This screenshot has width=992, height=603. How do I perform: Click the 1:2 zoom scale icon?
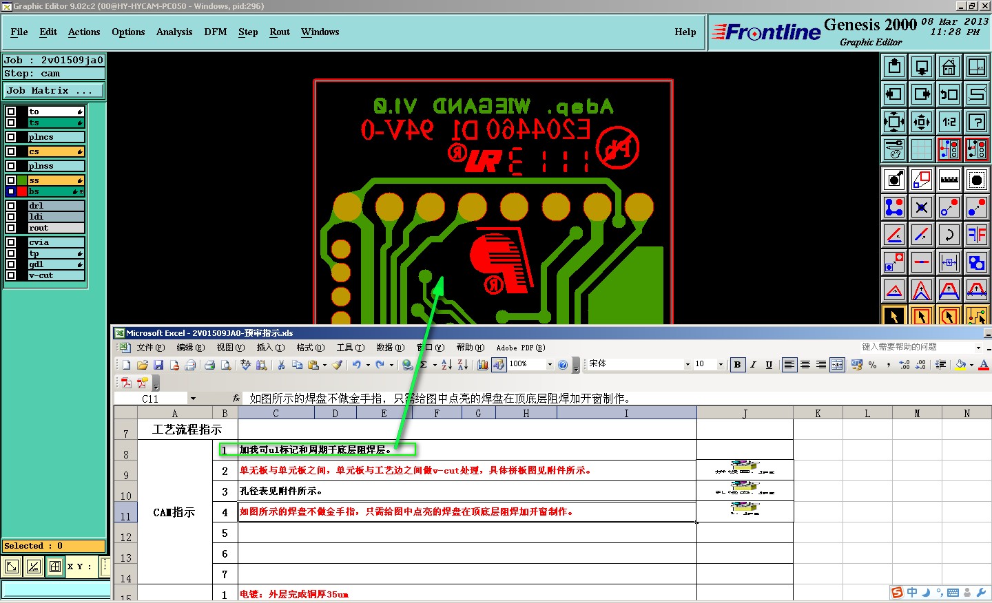point(949,122)
